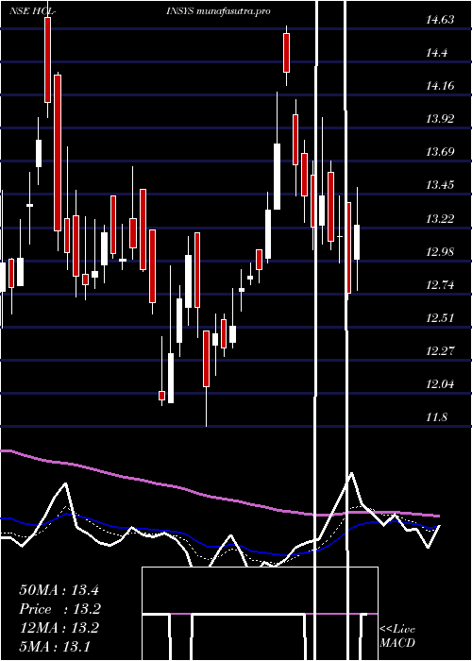Click the 13.45 price axis label
The width and height of the screenshot is (472, 661).
440,185
